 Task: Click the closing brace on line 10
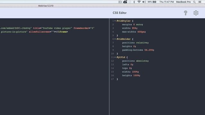tap(117, 54)
